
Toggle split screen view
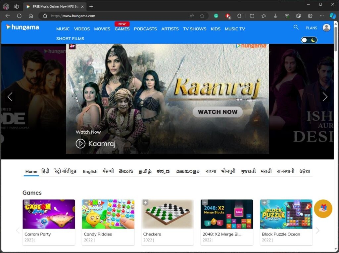[252, 16]
